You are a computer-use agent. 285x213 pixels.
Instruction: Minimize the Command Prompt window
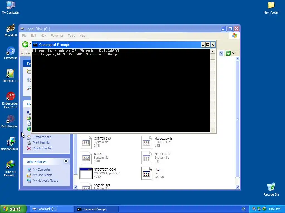[203, 45]
